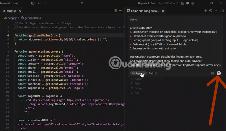Image resolution: width=226 pixels, height=131 pixels.
Task: Start a new chat with the plus icon
Action: (205, 11)
